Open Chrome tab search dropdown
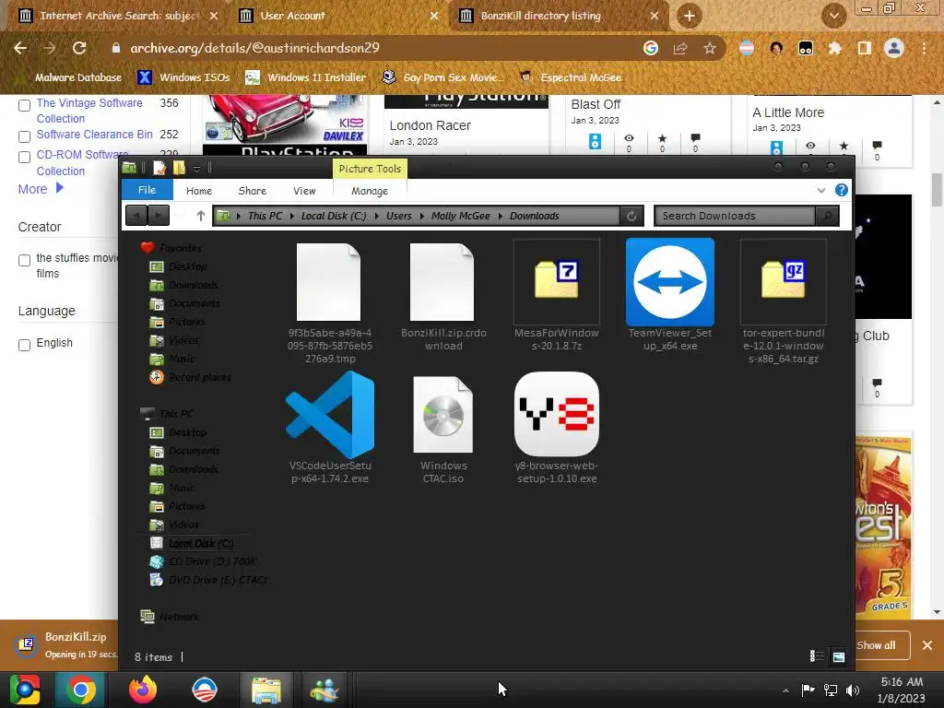Viewport: 944px width, 708px height. (833, 16)
